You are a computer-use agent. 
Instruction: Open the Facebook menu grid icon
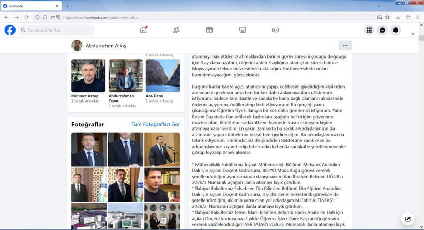click(x=369, y=30)
